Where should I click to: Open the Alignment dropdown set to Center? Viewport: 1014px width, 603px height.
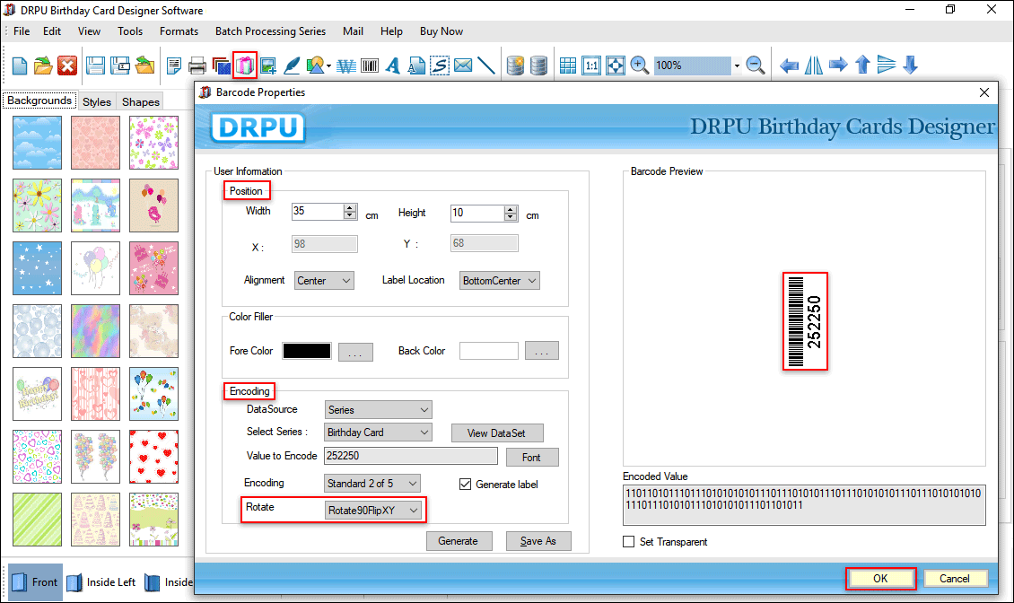click(324, 281)
